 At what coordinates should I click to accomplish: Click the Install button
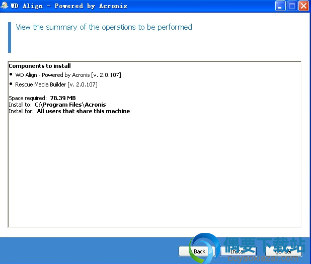click(x=238, y=251)
